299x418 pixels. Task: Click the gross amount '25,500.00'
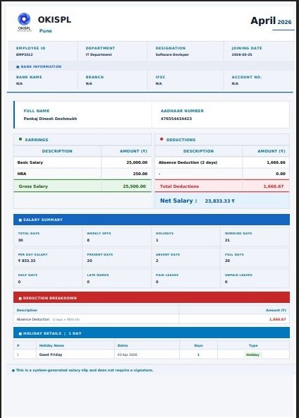(x=135, y=186)
